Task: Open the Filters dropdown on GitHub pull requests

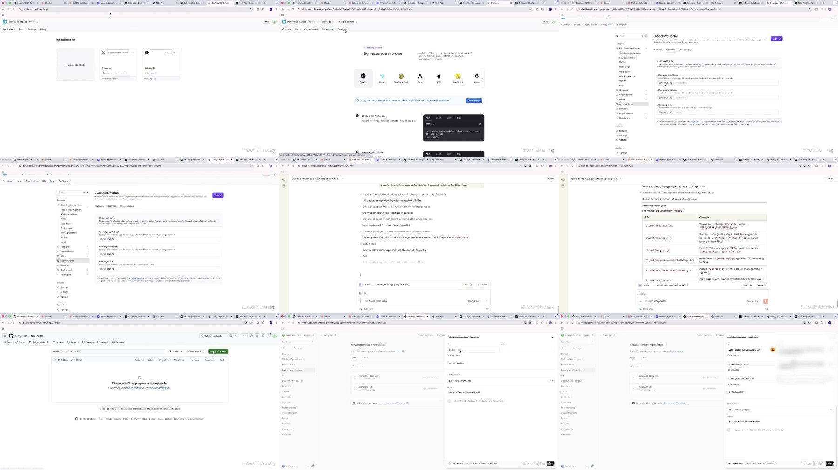Action: pos(57,351)
